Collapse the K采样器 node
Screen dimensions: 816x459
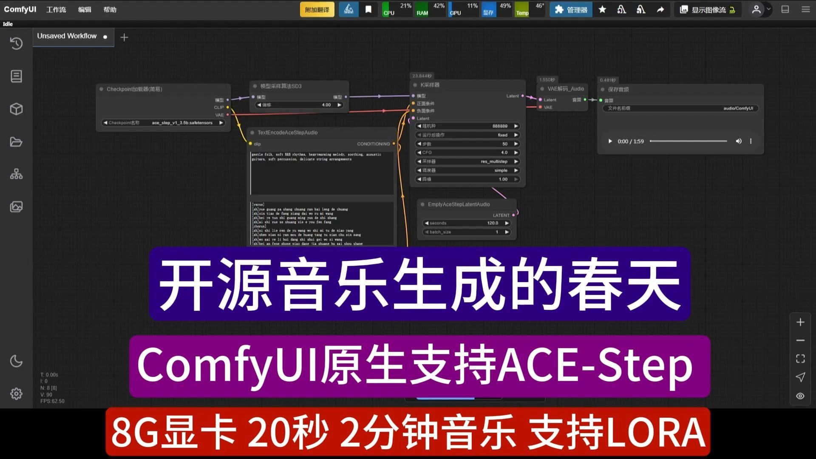(x=415, y=85)
